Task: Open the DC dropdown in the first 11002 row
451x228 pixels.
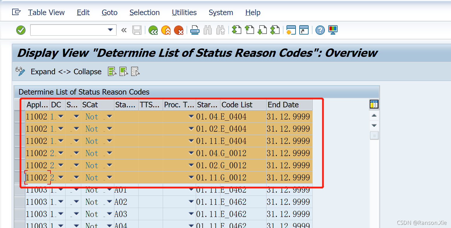Action: coord(61,116)
